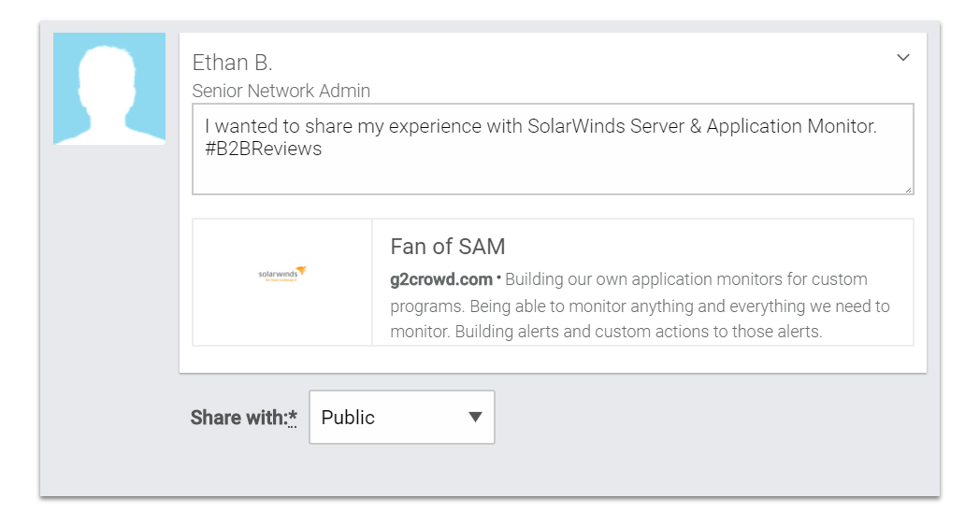Expand the chevron in the post card corner
The image size is (965, 512).
click(x=903, y=58)
